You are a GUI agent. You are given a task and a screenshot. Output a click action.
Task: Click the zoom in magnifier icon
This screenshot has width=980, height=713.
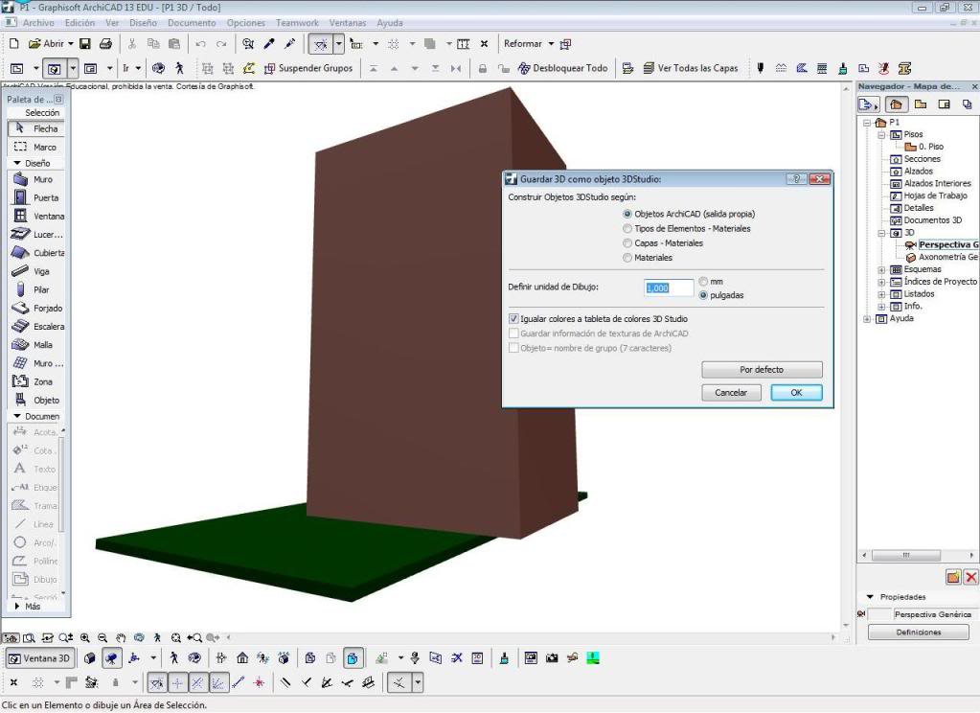(x=85, y=638)
